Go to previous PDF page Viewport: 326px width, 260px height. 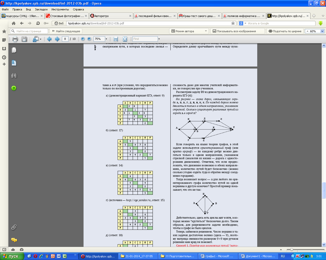click(x=49, y=39)
